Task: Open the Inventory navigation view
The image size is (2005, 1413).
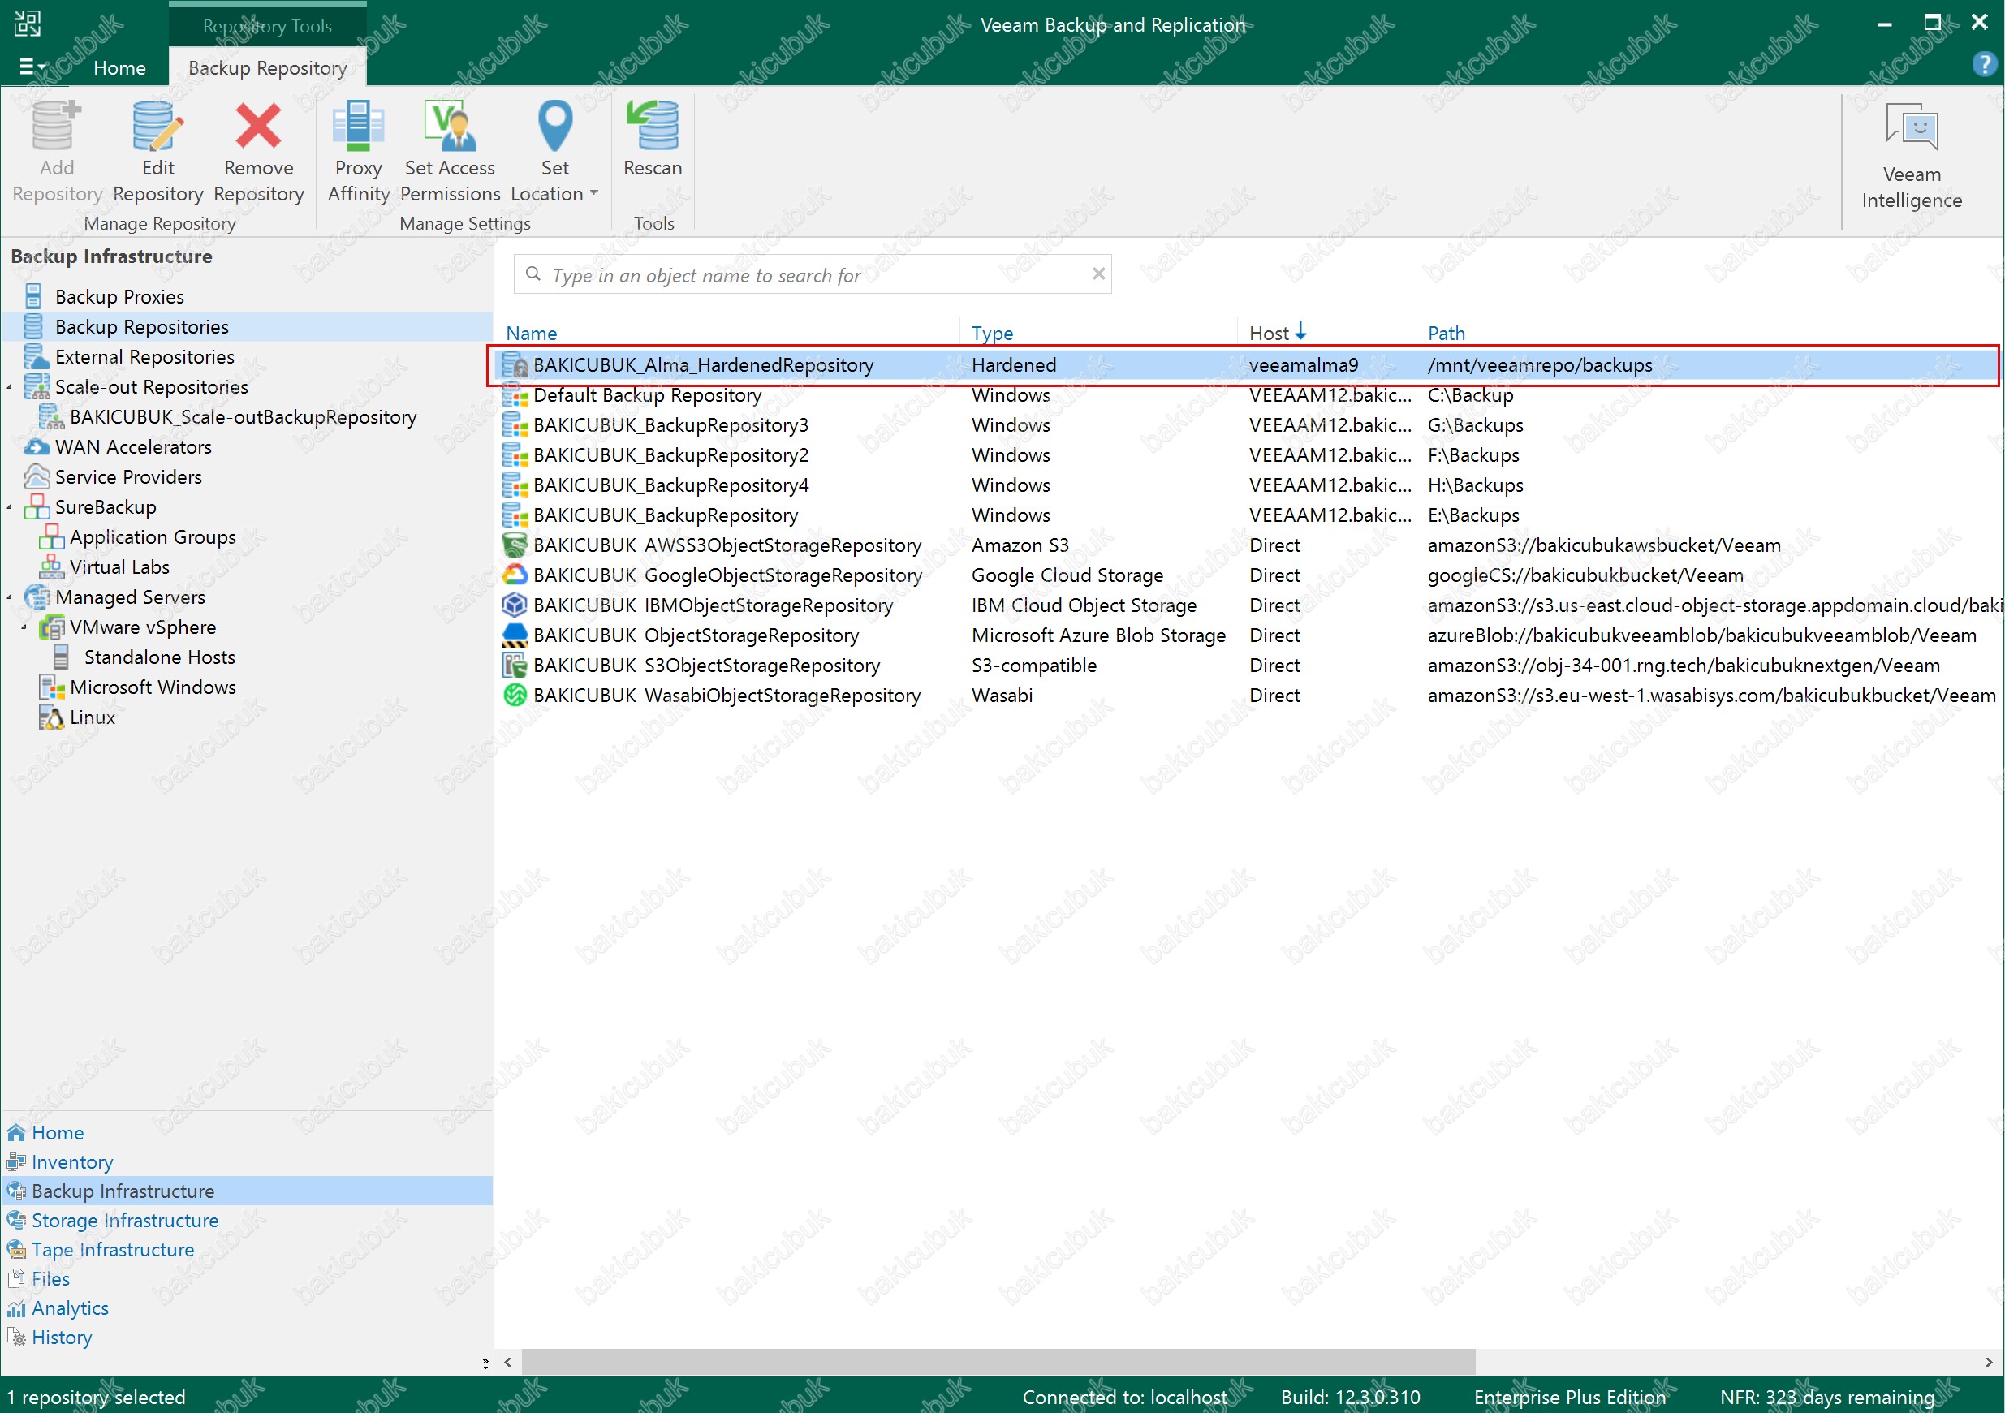Action: [71, 1161]
